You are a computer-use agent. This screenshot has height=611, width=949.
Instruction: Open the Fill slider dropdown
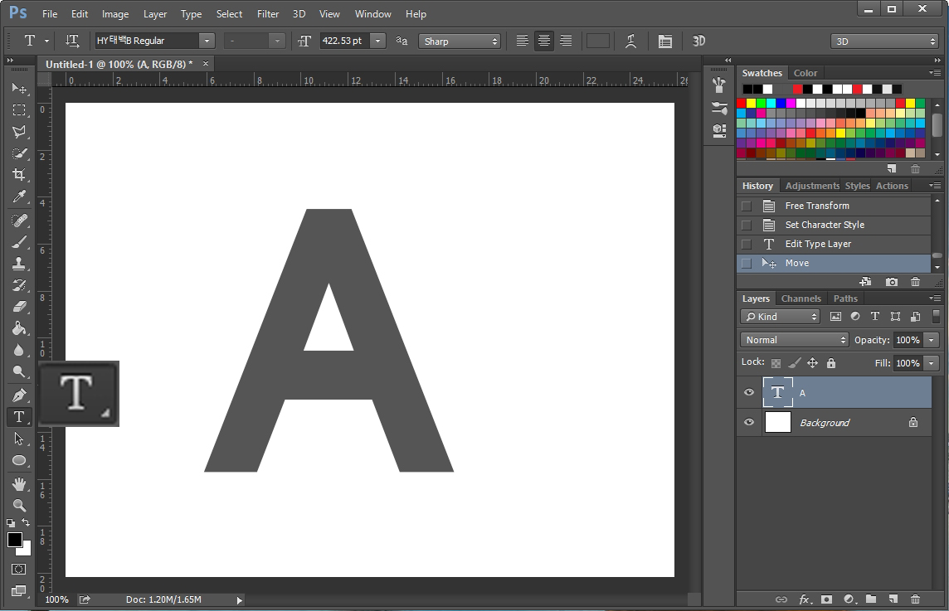(932, 363)
